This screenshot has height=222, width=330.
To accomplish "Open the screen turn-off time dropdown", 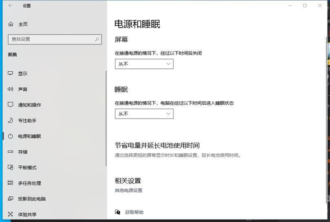I will pos(144,64).
